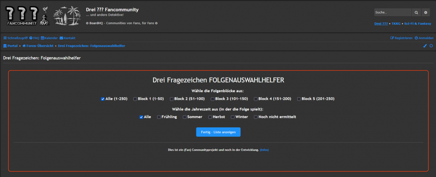Enable Block 3 (101-150) checkbox
The width and height of the screenshot is (436, 177).
[212, 99]
